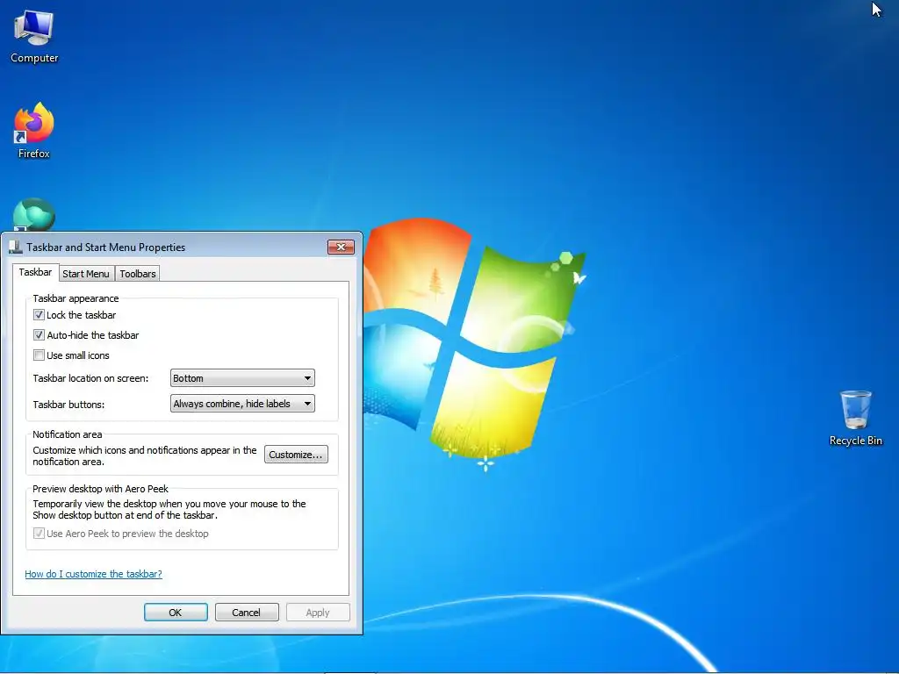Image resolution: width=899 pixels, height=674 pixels.
Task: Select the teal globe shortcut partly behind the dialog
Action: pos(34,214)
